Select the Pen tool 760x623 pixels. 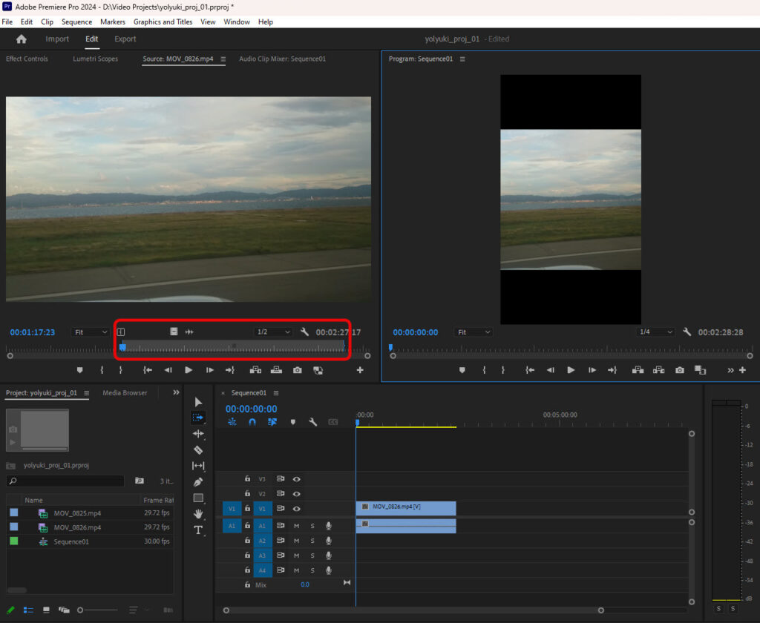click(x=198, y=481)
